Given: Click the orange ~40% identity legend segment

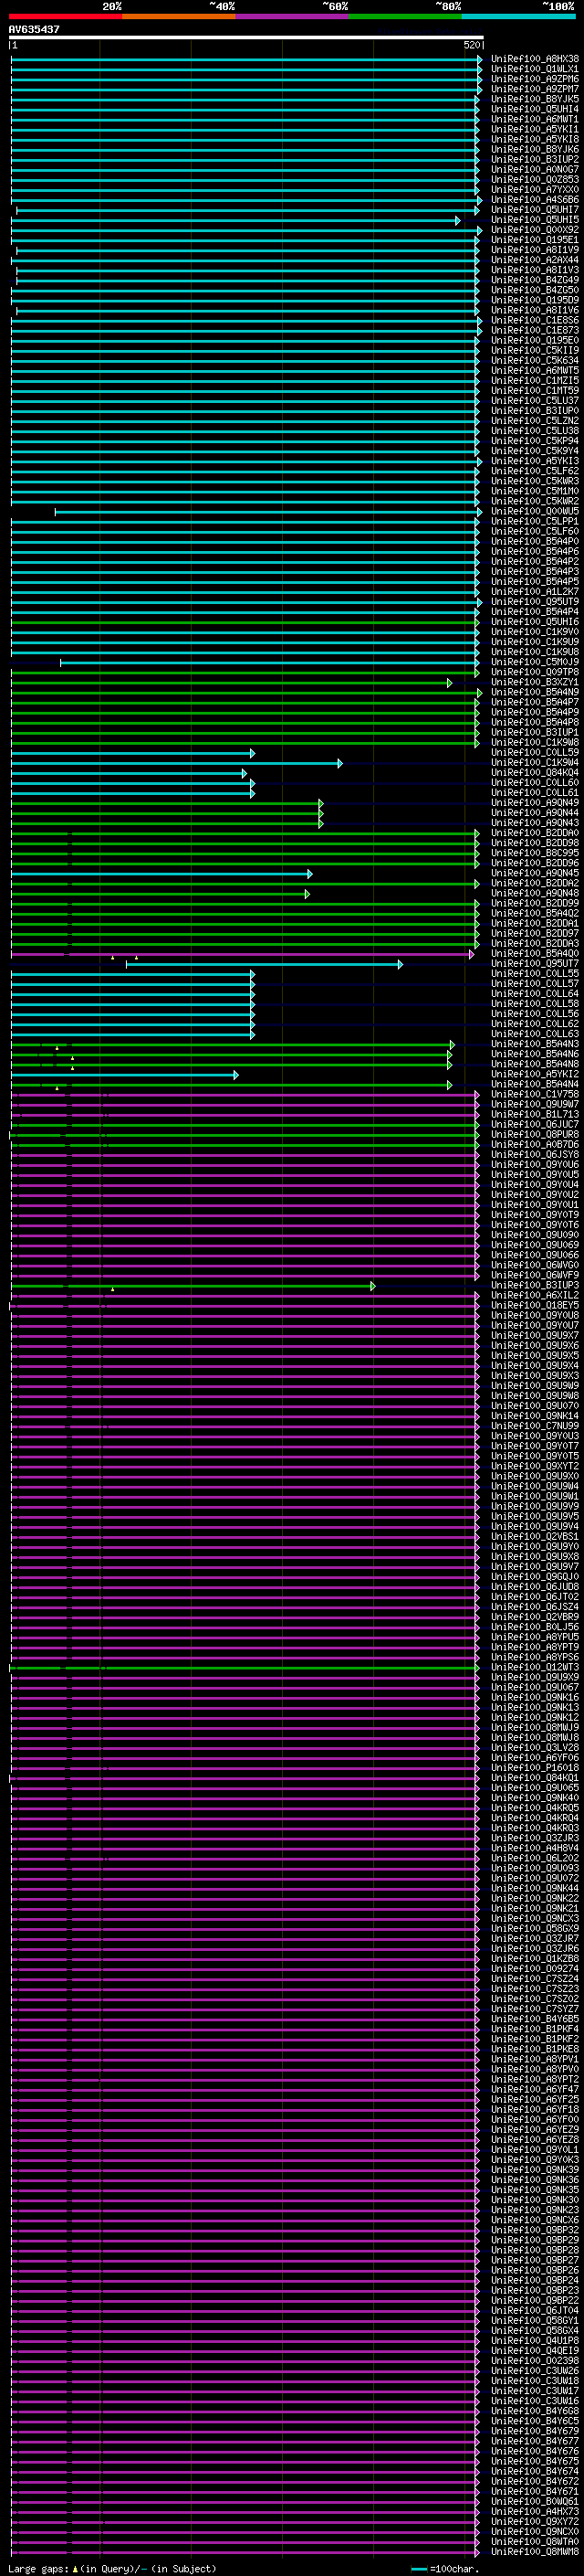Looking at the screenshot, I should tap(179, 16).
